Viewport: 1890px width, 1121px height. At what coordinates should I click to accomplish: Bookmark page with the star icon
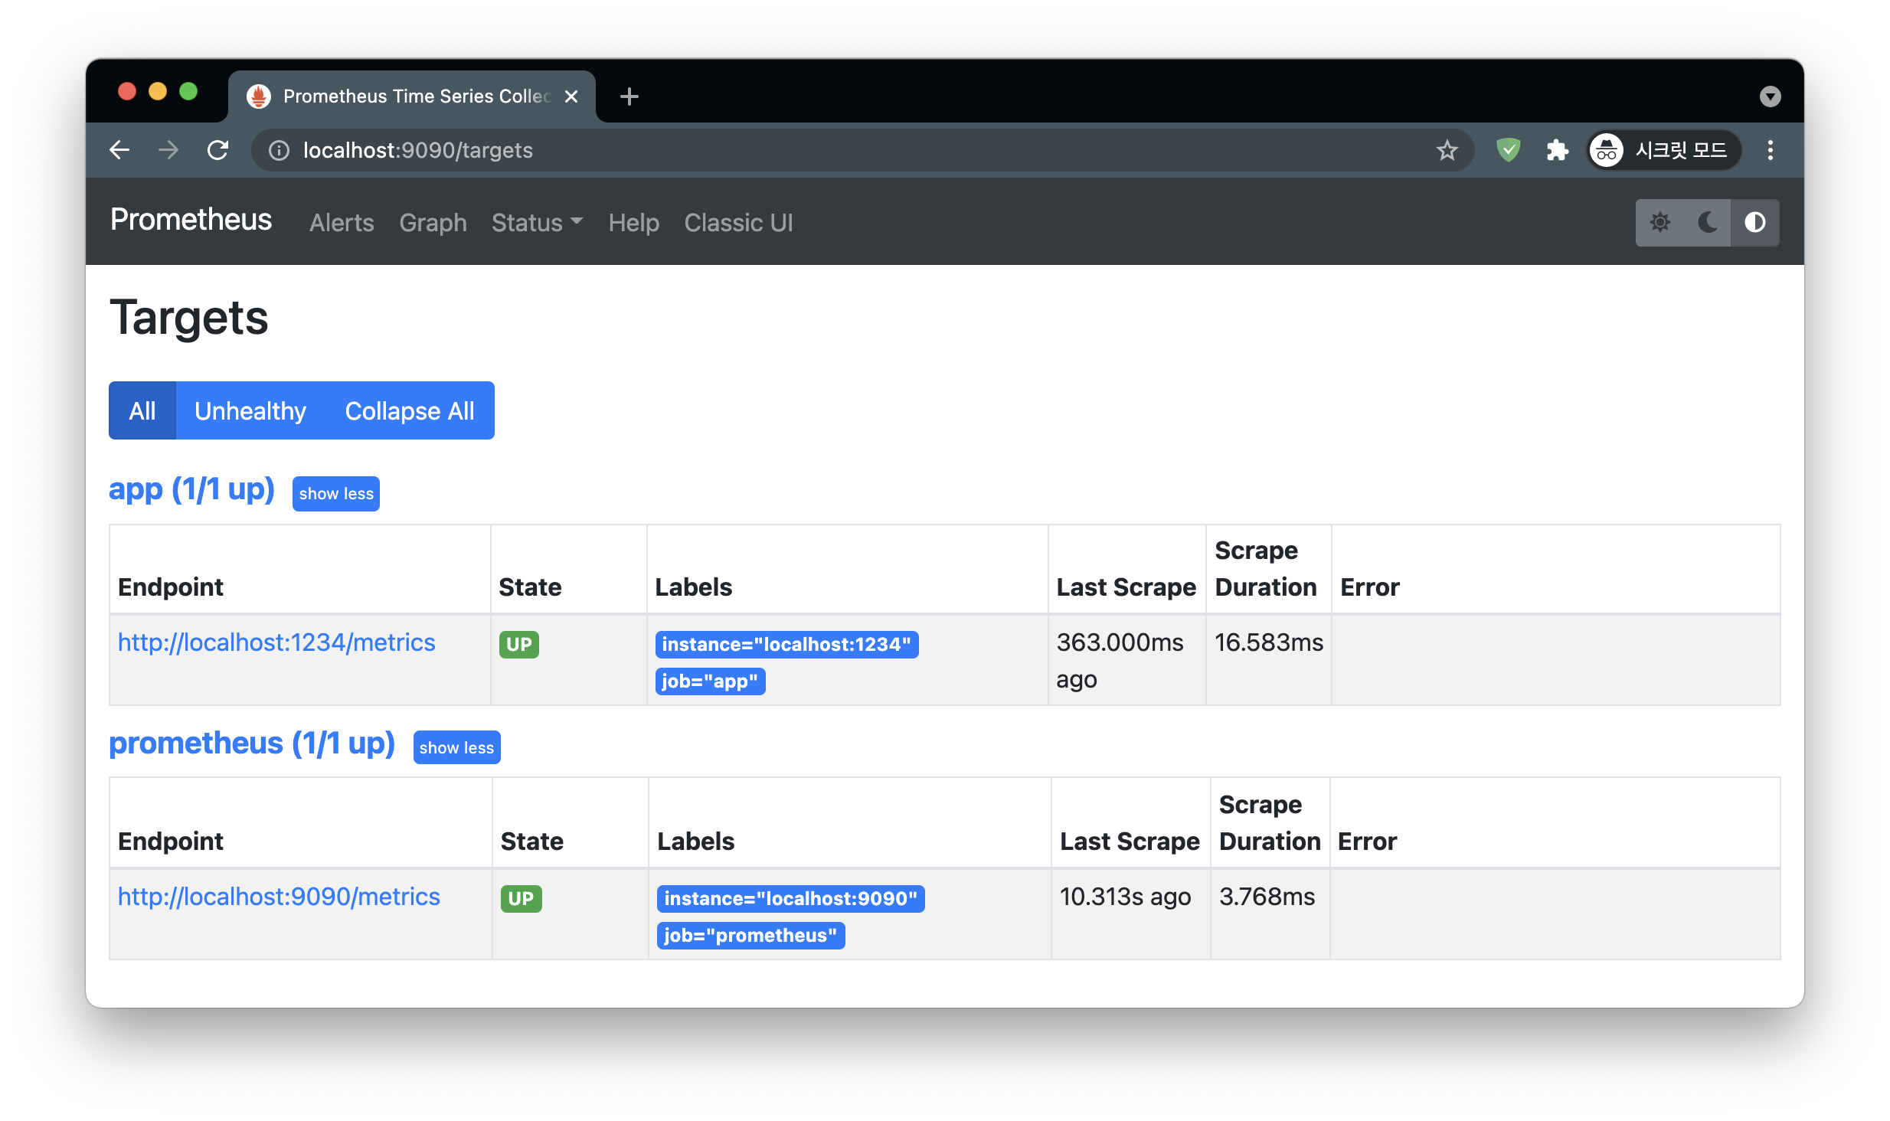[x=1447, y=150]
